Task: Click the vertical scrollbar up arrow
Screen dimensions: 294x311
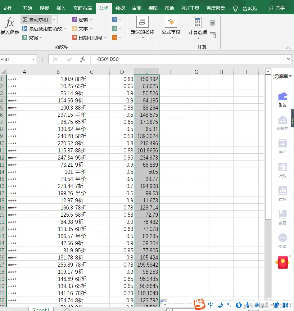Action: (268, 71)
